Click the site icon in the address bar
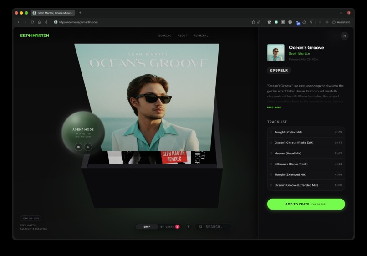 tap(56, 22)
